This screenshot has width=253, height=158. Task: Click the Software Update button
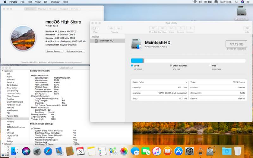pos(75,51)
